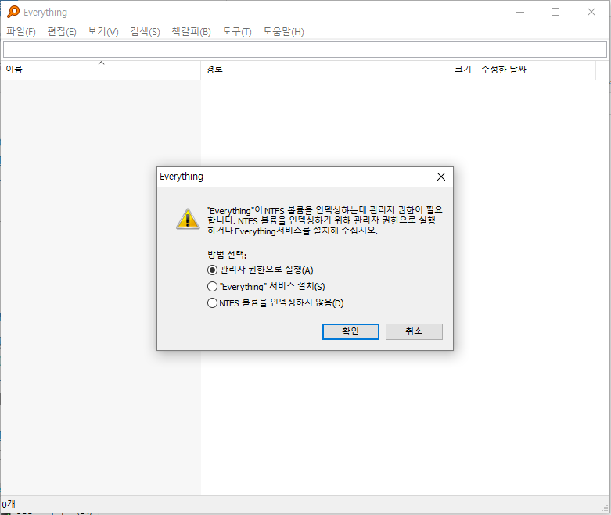The width and height of the screenshot is (611, 515).
Task: Close the Everything main window
Action: (591, 12)
